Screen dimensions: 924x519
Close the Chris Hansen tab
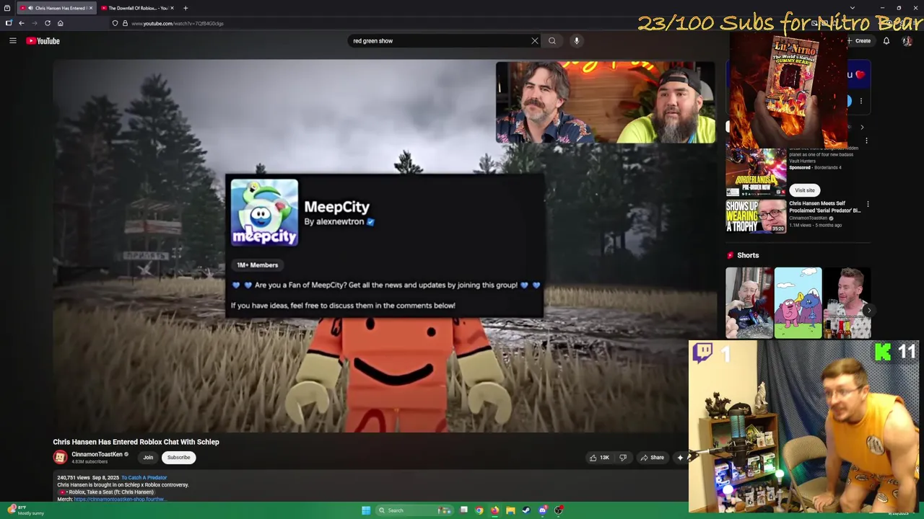(x=91, y=8)
